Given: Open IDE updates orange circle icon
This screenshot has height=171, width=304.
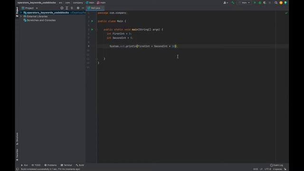Looking at the screenshot, I should (281, 3).
